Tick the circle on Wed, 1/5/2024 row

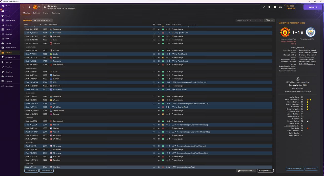(x=25, y=146)
